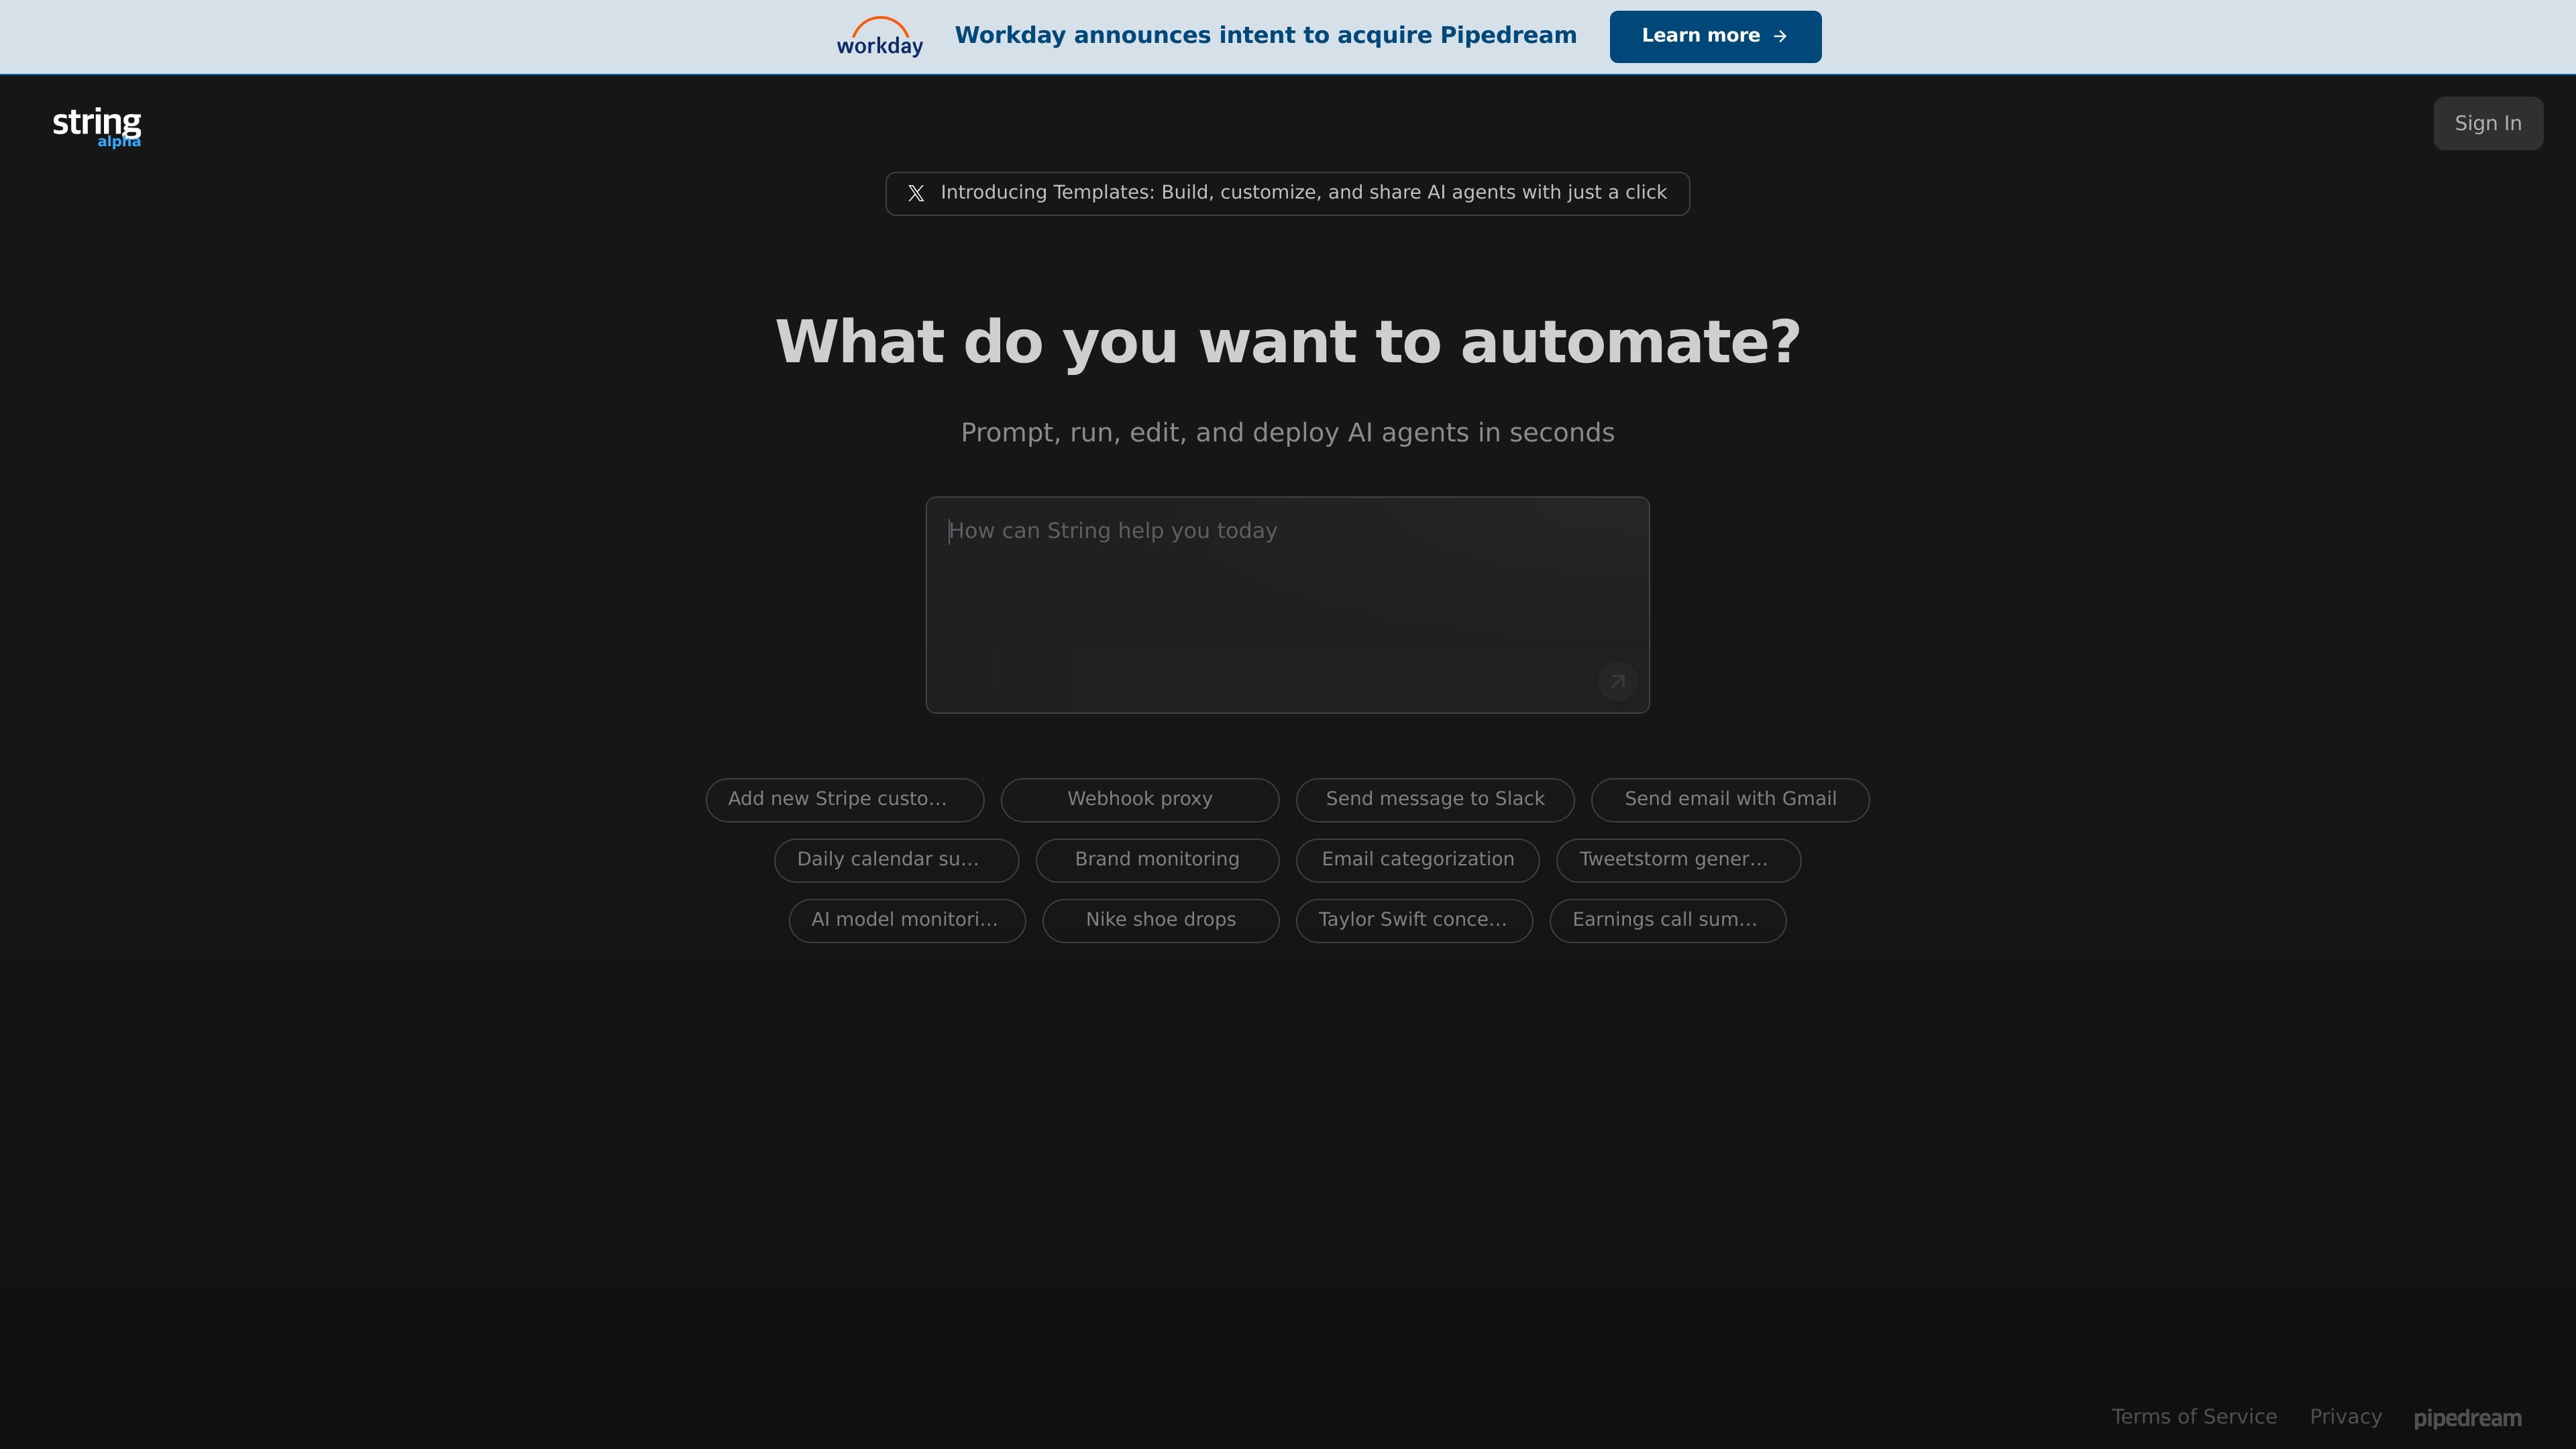
Task: Choose the 'Tweetstorm gener…' suggestion
Action: [x=1678, y=860]
